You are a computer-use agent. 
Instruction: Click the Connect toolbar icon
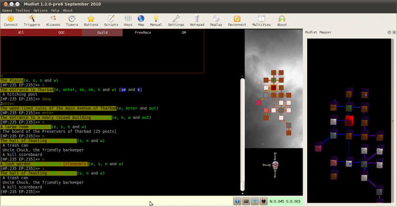tap(10, 21)
